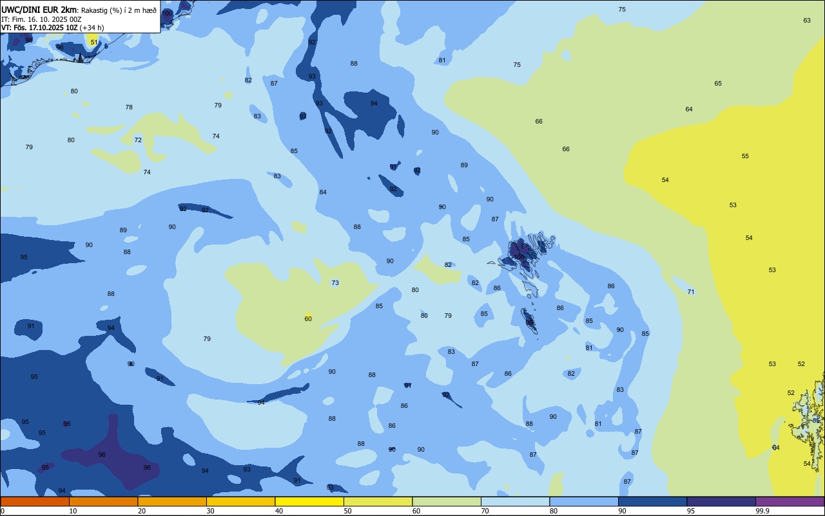Click the 'IT: Fim. 16. 10. 2025 00Z' line

coord(41,19)
